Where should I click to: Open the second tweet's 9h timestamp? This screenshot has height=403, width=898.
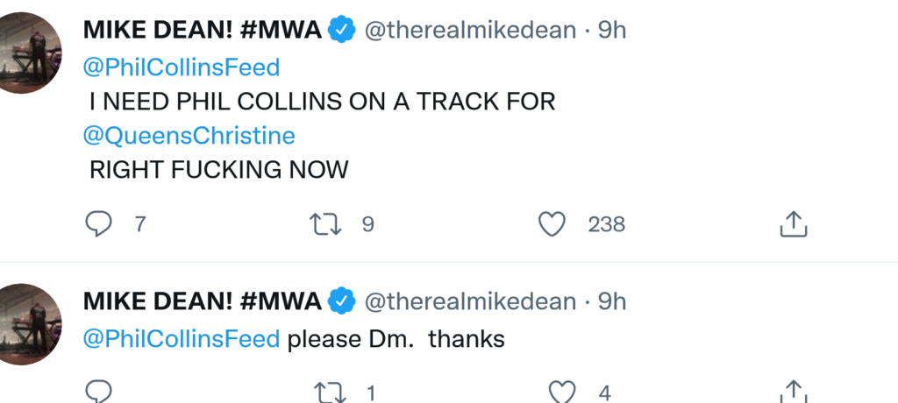[612, 302]
